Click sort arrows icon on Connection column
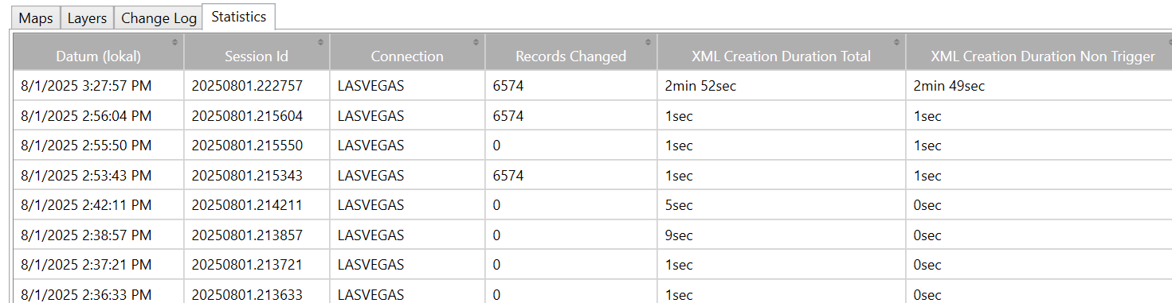 [x=476, y=42]
